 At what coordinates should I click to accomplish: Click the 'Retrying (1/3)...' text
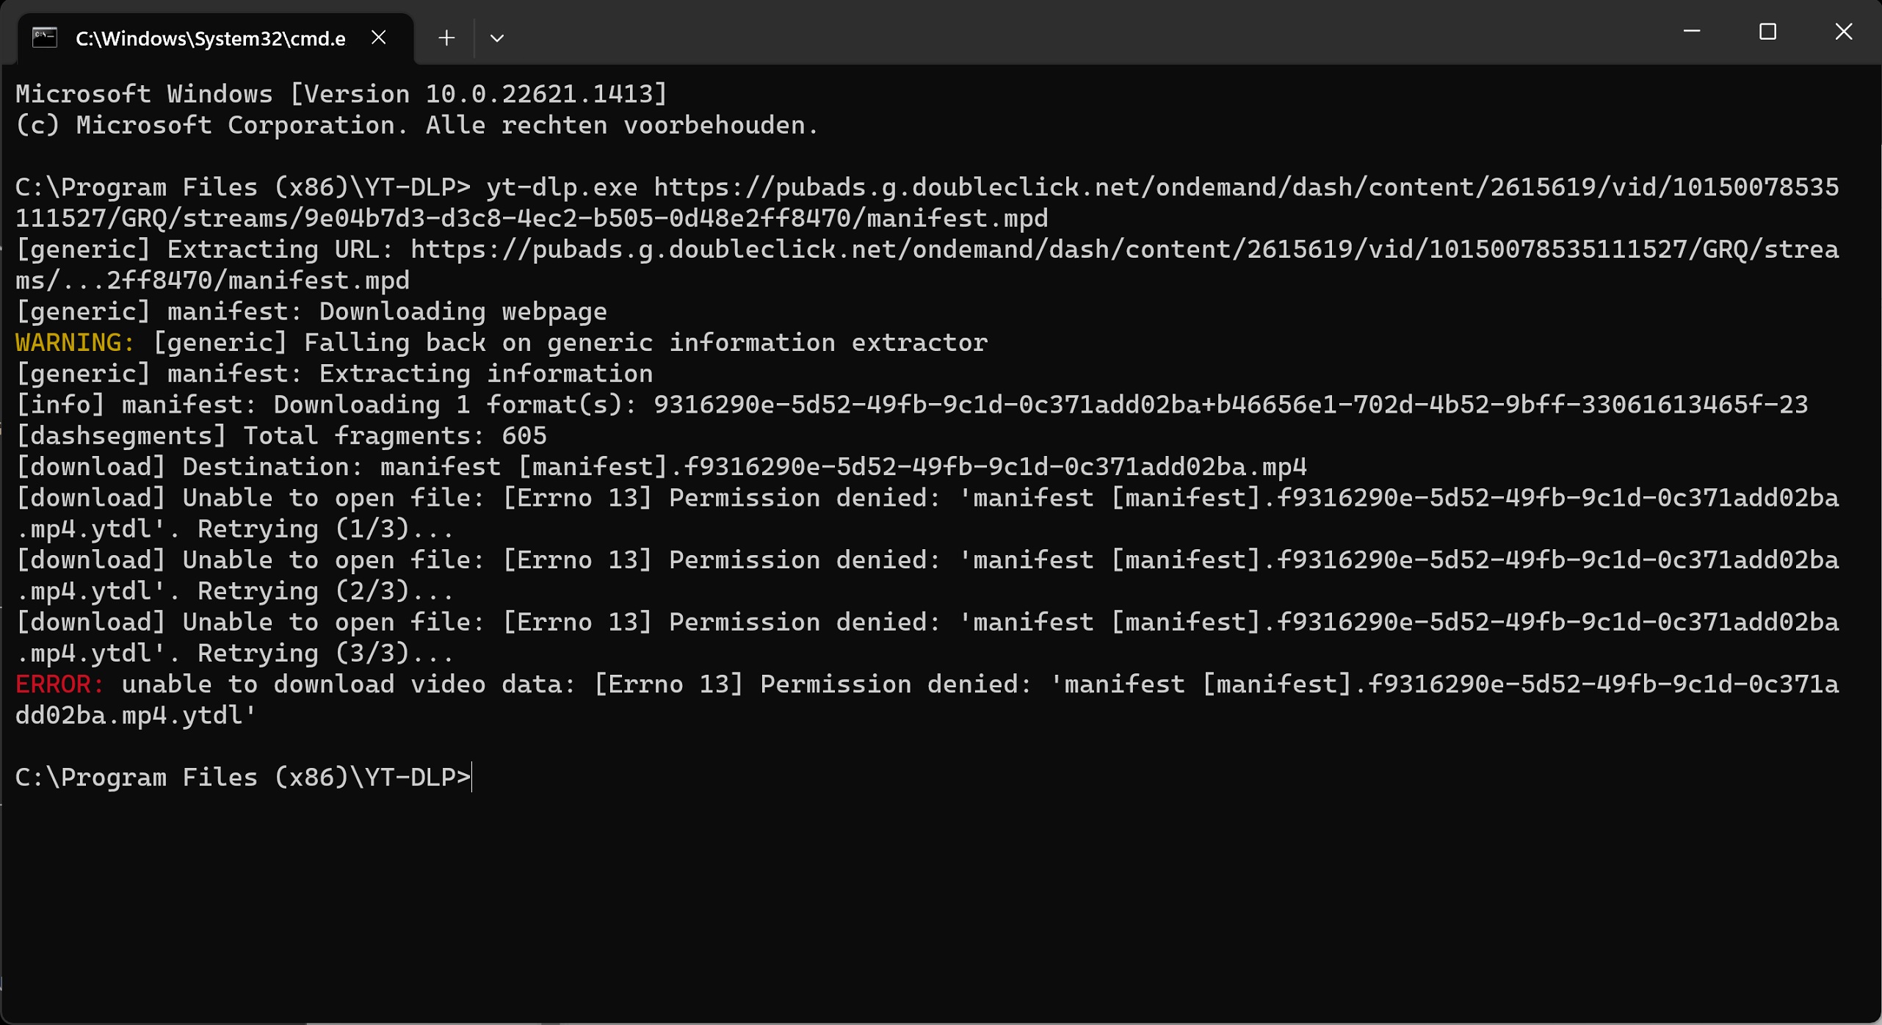[325, 529]
